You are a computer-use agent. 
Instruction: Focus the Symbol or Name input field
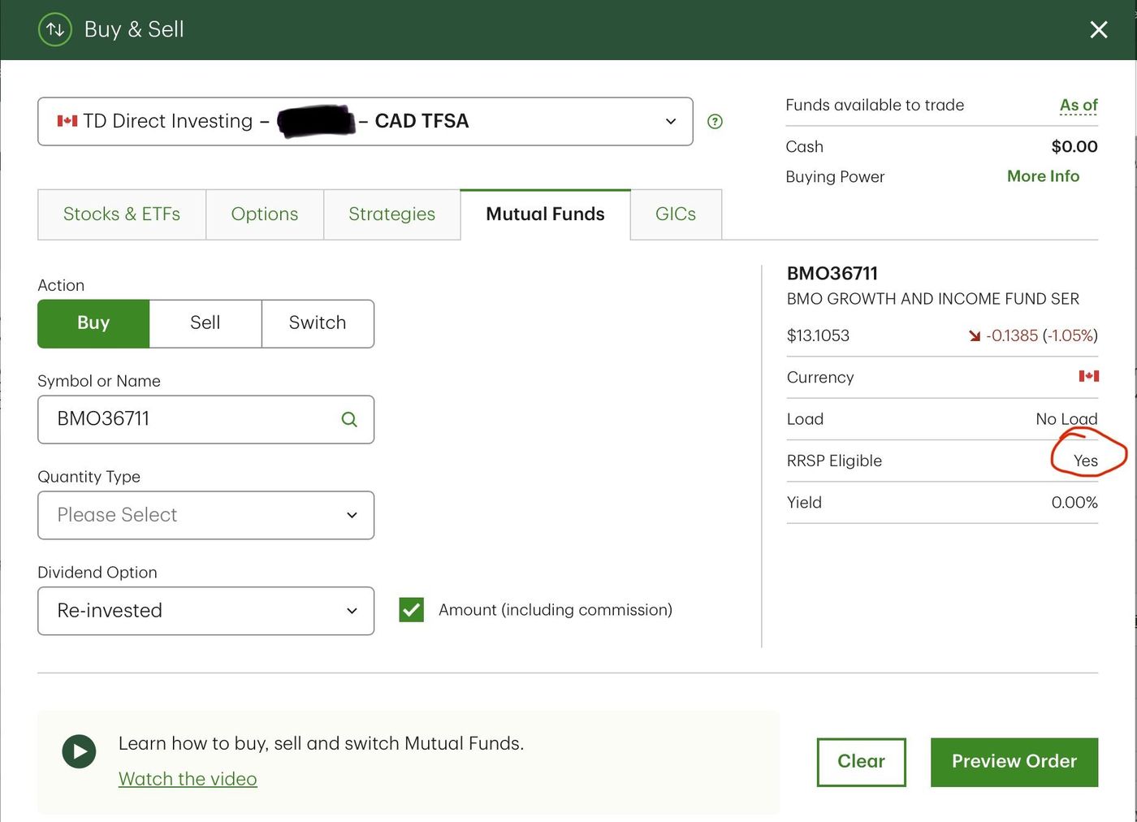206,419
